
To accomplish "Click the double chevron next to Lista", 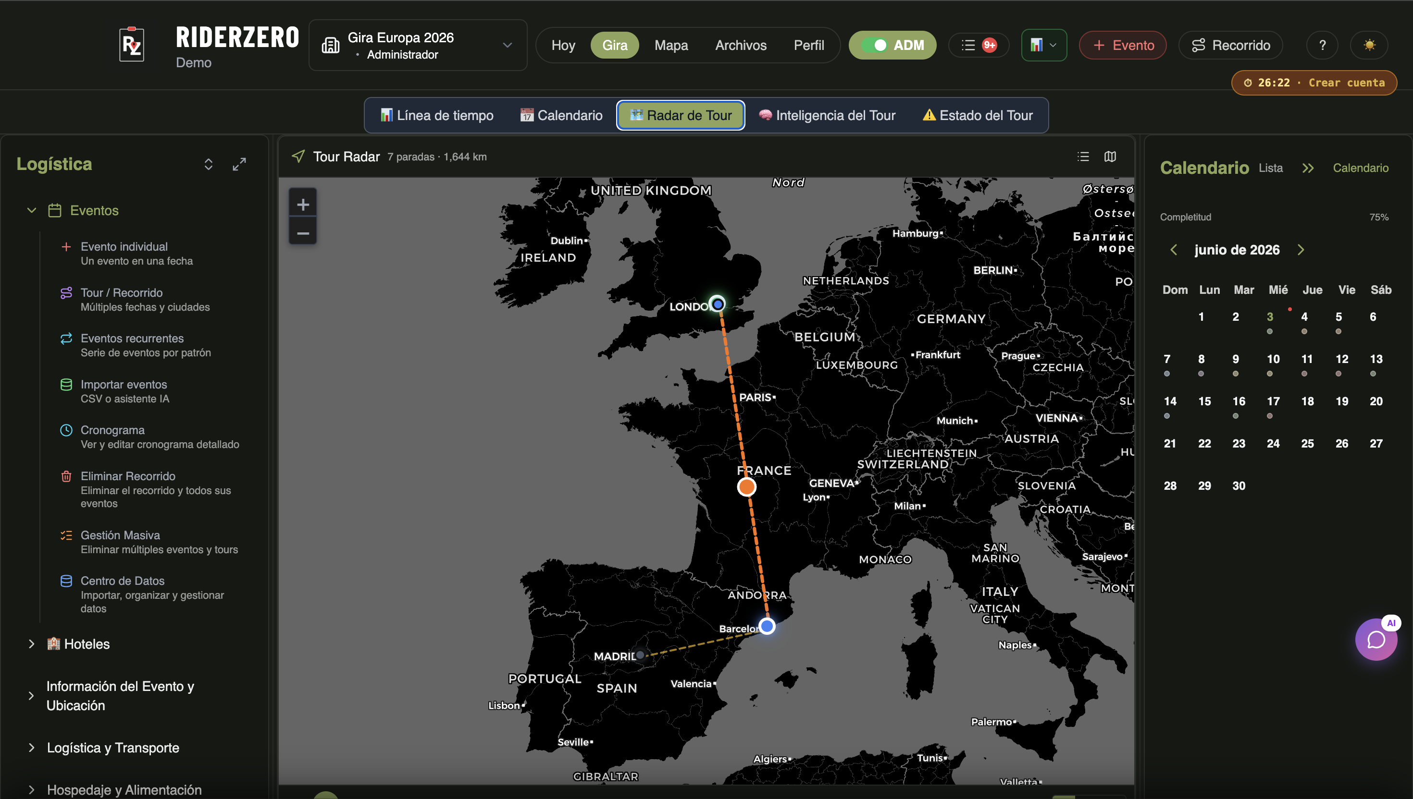I will click(x=1308, y=168).
